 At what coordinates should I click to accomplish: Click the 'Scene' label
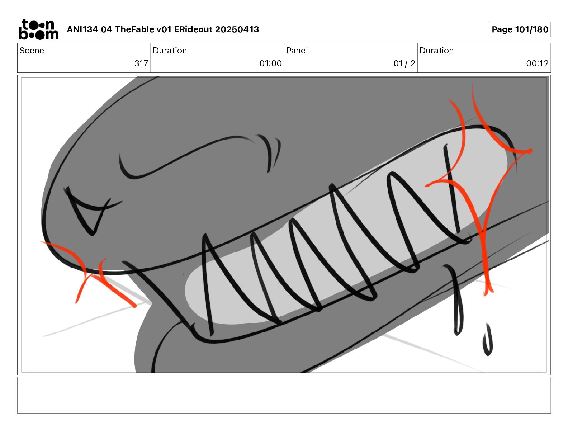tap(32, 51)
